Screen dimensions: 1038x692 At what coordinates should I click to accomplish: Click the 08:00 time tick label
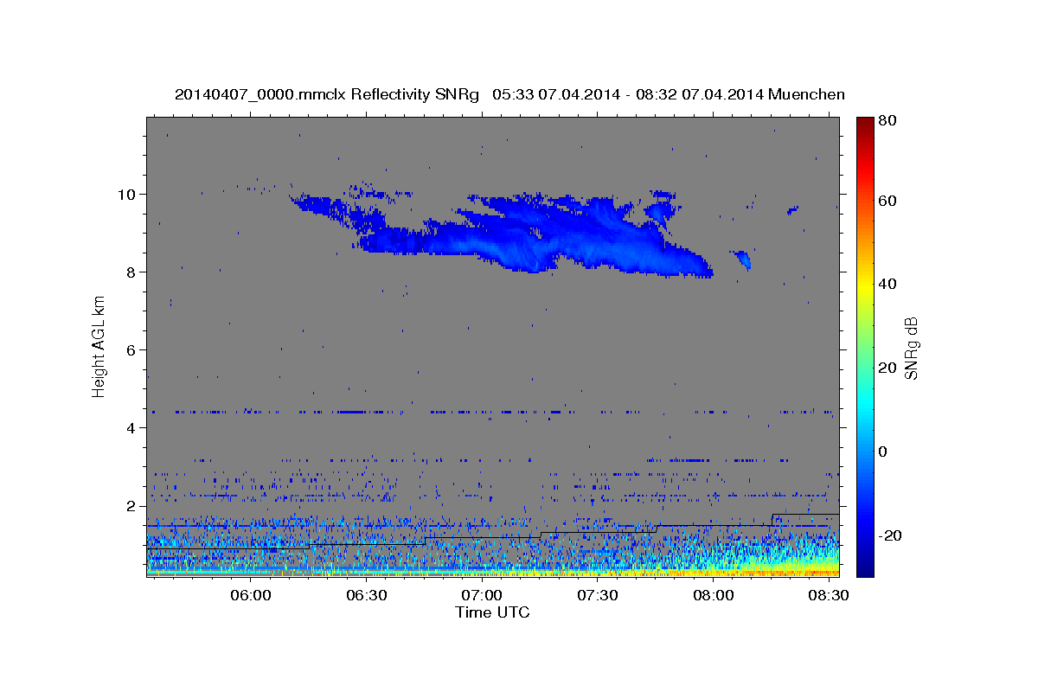click(x=713, y=596)
